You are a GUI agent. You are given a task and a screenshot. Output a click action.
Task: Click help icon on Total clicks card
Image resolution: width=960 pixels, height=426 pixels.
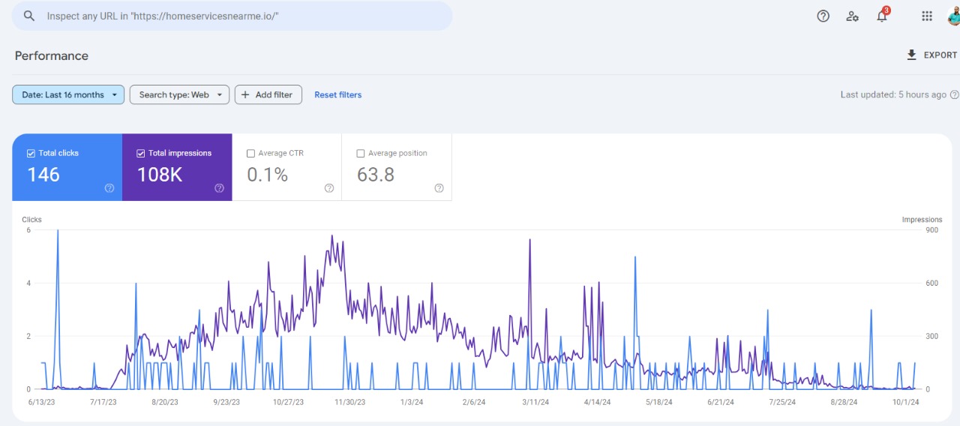109,188
